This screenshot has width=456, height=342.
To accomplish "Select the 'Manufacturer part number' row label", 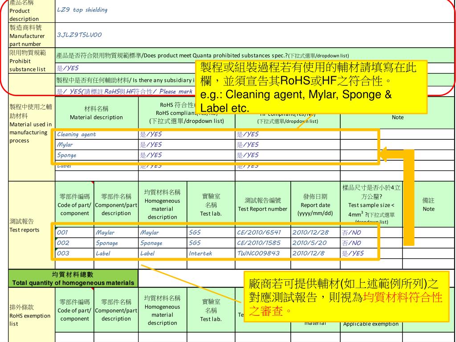I will [32, 36].
